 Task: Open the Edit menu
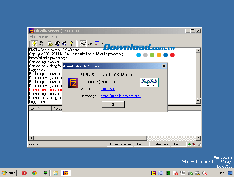tap(54, 37)
